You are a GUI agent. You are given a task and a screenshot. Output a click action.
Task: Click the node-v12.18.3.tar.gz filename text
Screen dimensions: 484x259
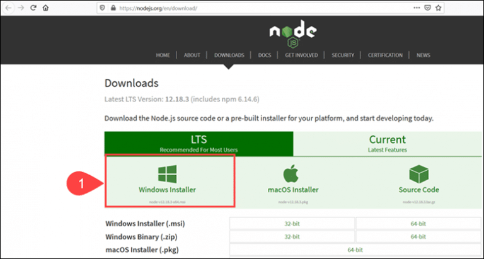click(419, 202)
